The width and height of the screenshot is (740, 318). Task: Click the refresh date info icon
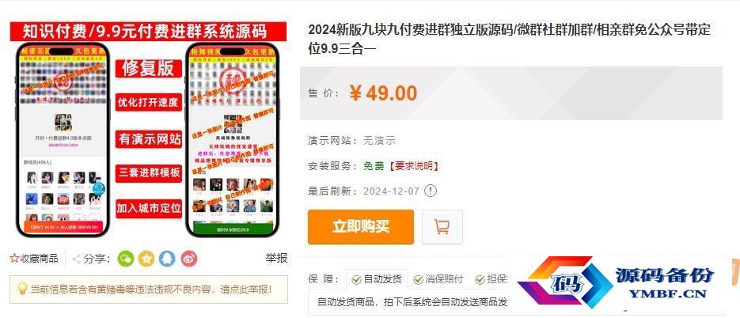point(431,191)
